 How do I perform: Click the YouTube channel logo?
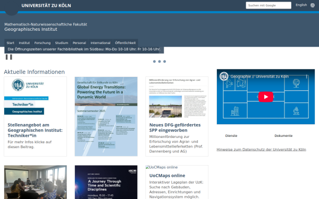pyautogui.click(x=224, y=76)
